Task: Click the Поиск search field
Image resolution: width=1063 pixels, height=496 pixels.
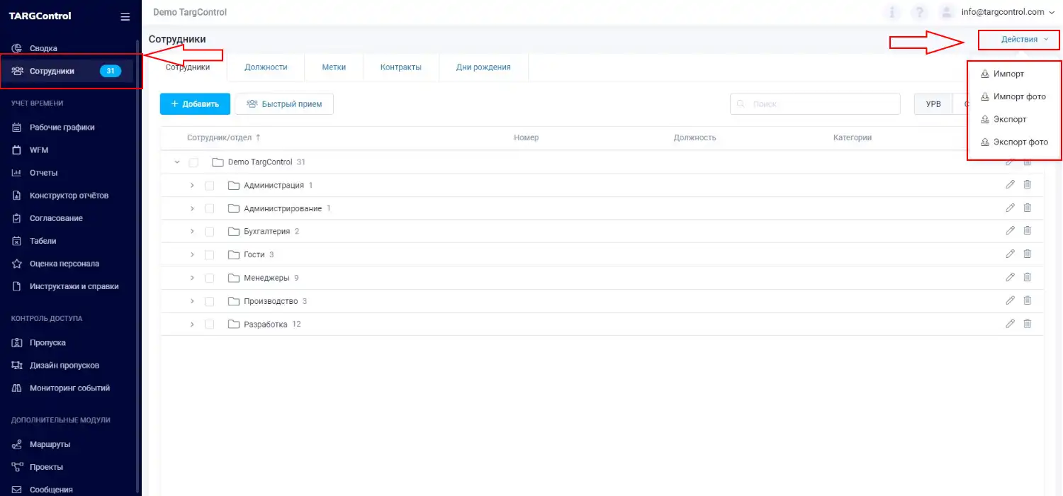Action: tap(815, 104)
